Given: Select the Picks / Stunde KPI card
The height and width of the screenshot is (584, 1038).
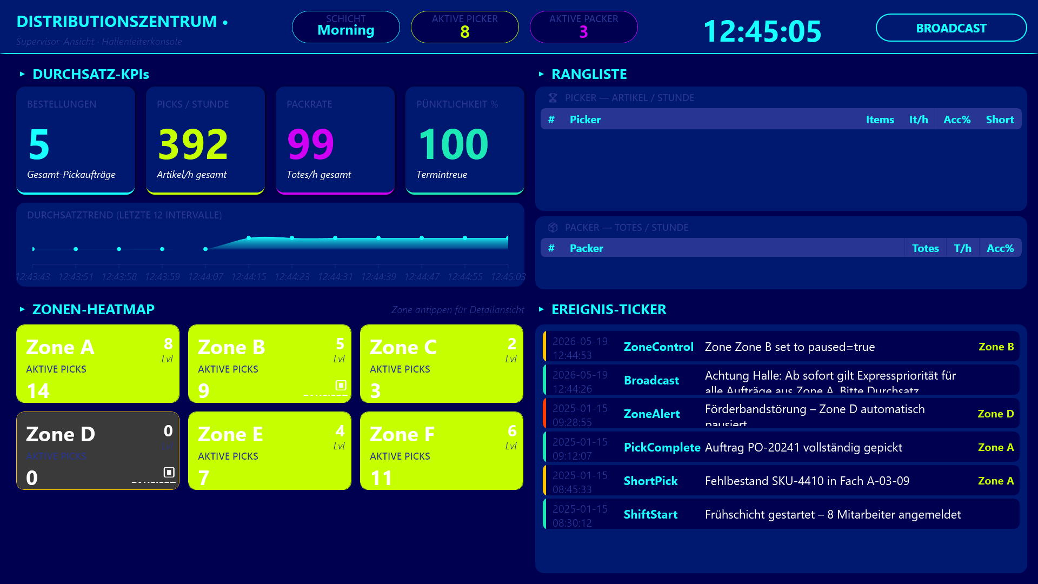Looking at the screenshot, I should click(205, 140).
